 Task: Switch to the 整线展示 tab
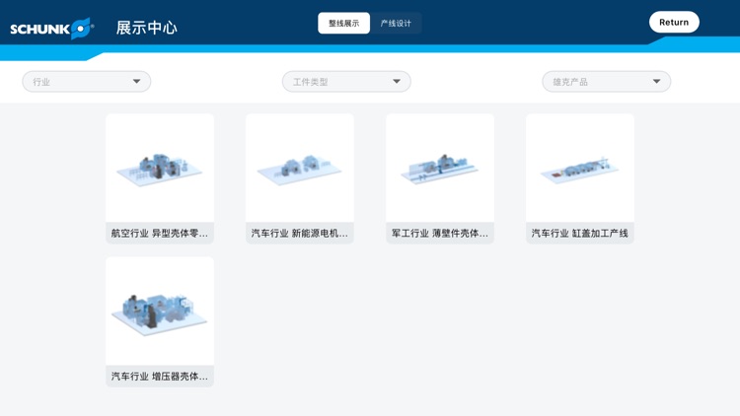[x=343, y=23]
